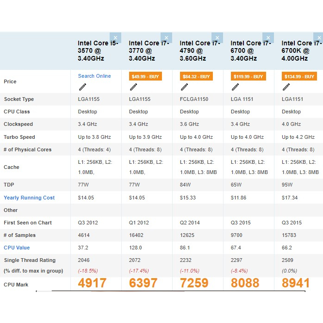The width and height of the screenshot is (323, 323).
Task: Click the 4917 CPU Mark score
Action: (92, 283)
